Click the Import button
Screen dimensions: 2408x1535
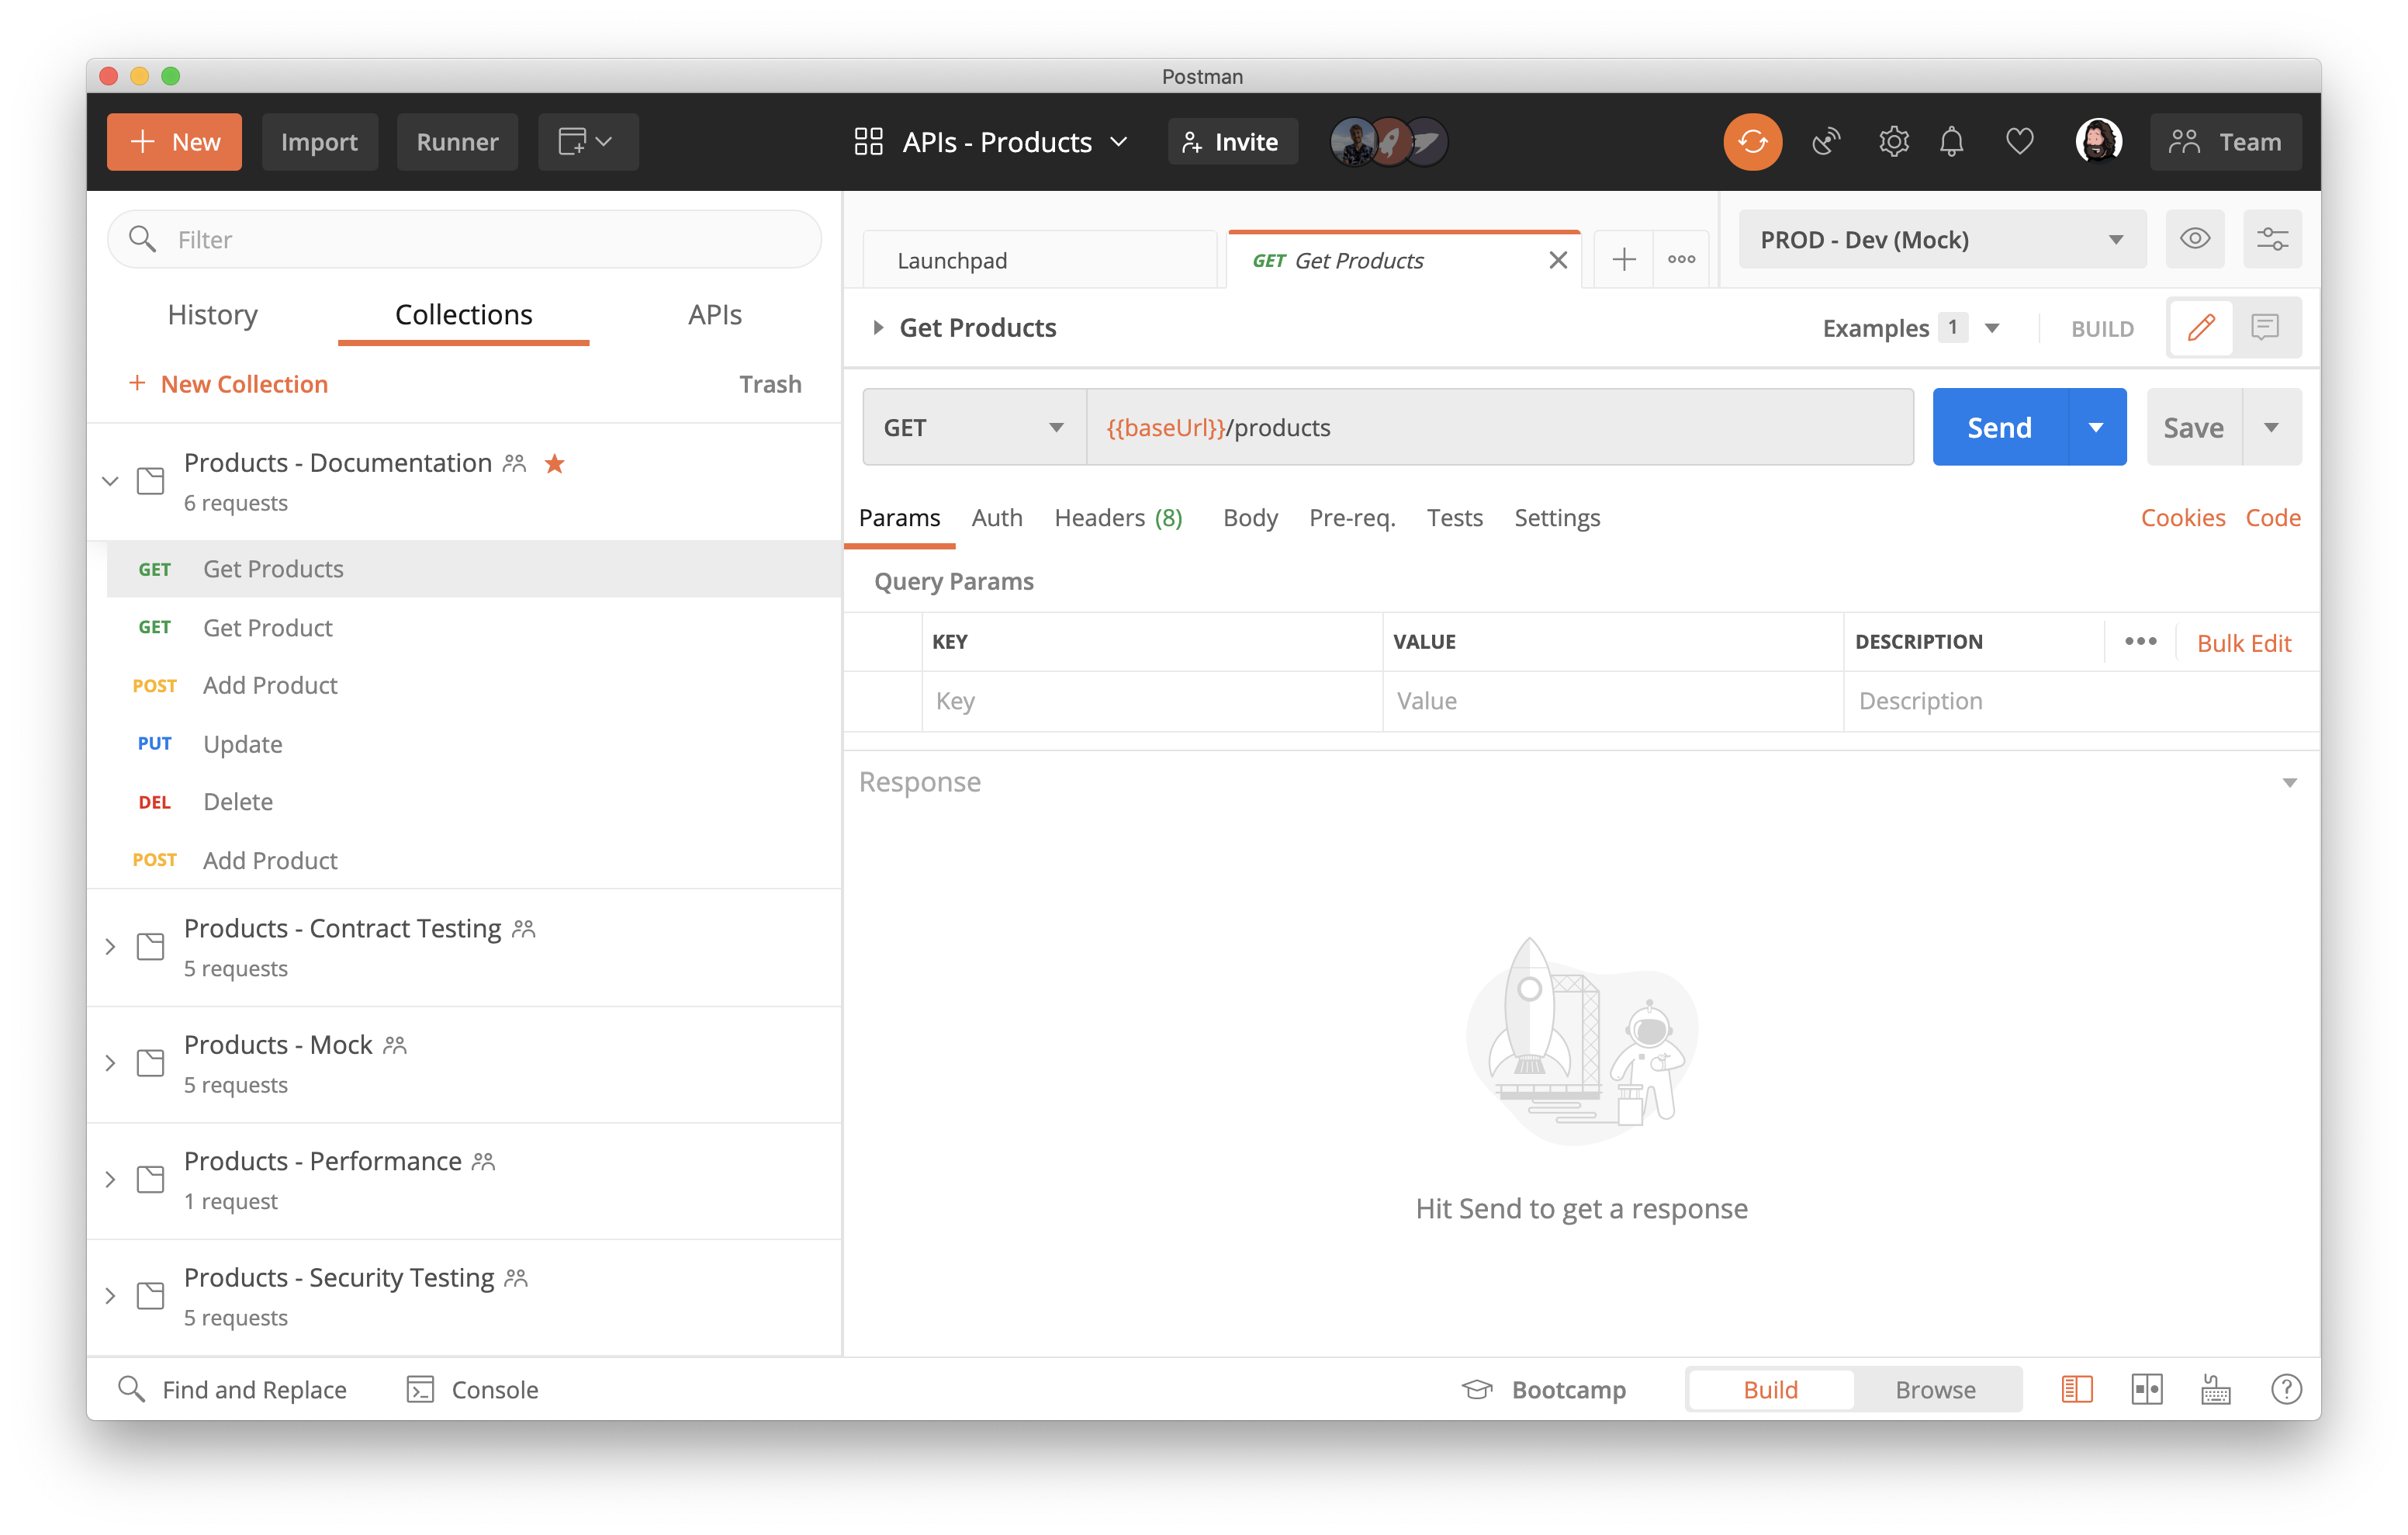319,142
